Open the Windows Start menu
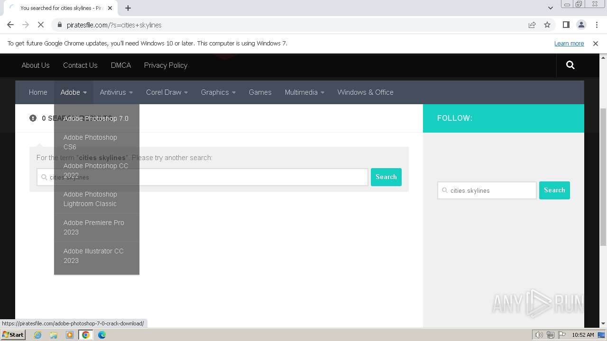The width and height of the screenshot is (607, 341). tap(13, 335)
